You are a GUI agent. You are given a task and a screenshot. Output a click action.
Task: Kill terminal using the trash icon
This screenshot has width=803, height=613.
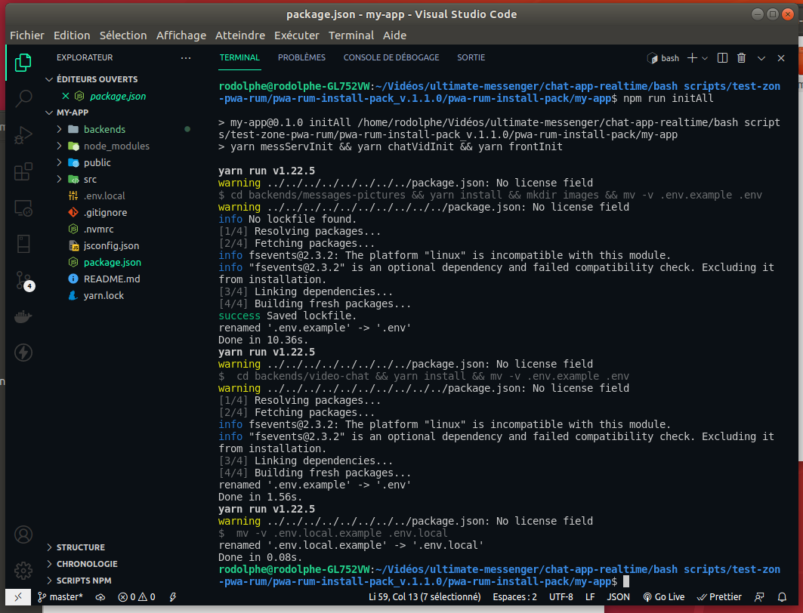[741, 58]
